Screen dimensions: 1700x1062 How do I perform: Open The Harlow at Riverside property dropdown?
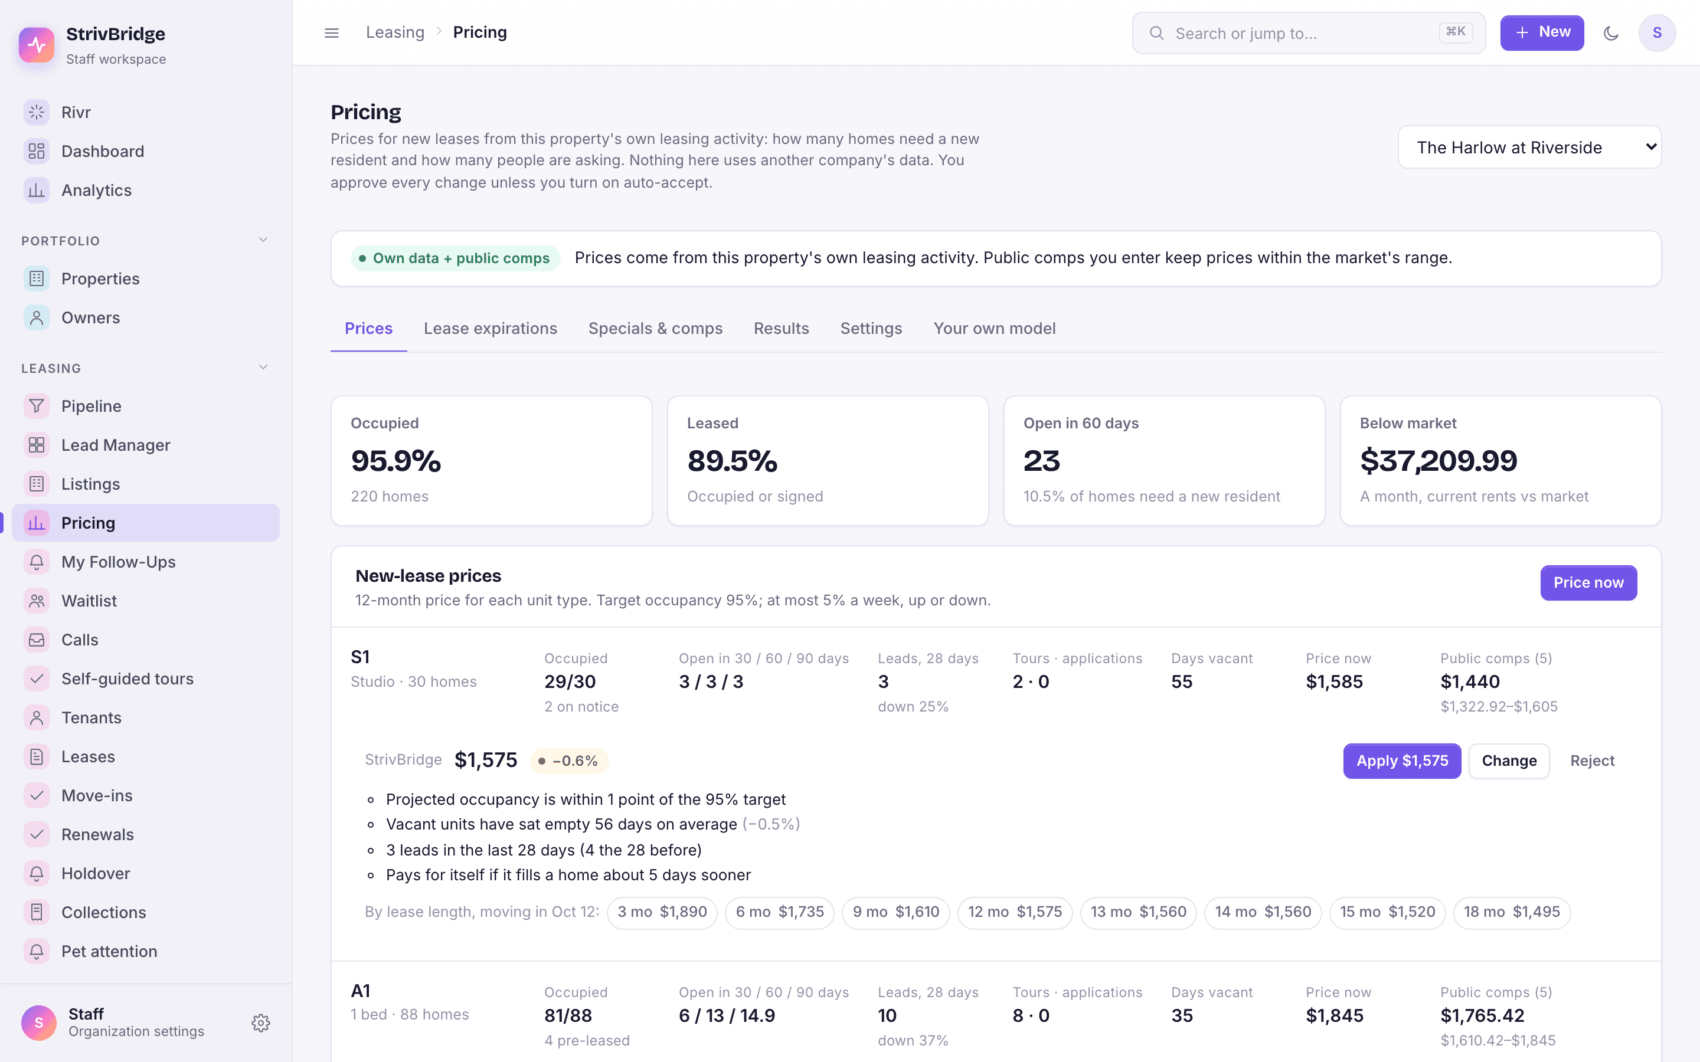coord(1529,147)
